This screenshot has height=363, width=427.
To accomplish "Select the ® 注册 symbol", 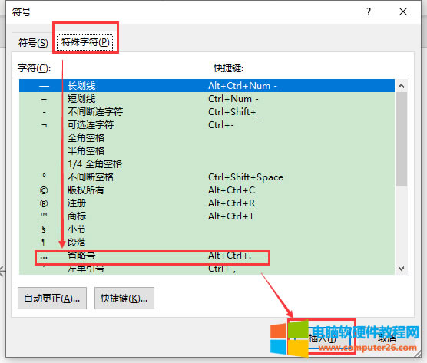I will [207, 203].
